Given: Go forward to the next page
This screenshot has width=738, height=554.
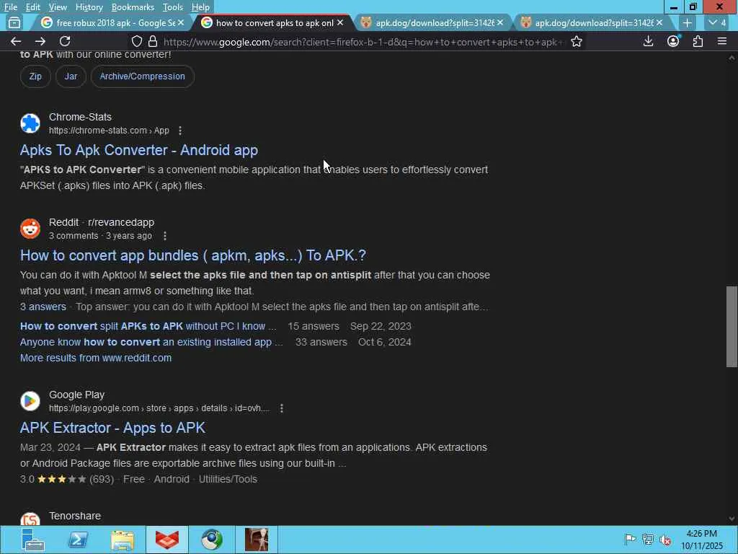Looking at the screenshot, I should pyautogui.click(x=40, y=41).
